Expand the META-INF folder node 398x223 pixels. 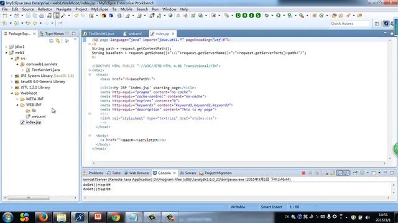tap(17, 99)
